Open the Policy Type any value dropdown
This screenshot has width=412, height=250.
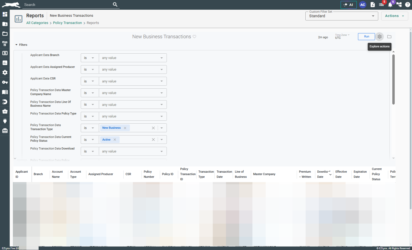[x=133, y=116]
